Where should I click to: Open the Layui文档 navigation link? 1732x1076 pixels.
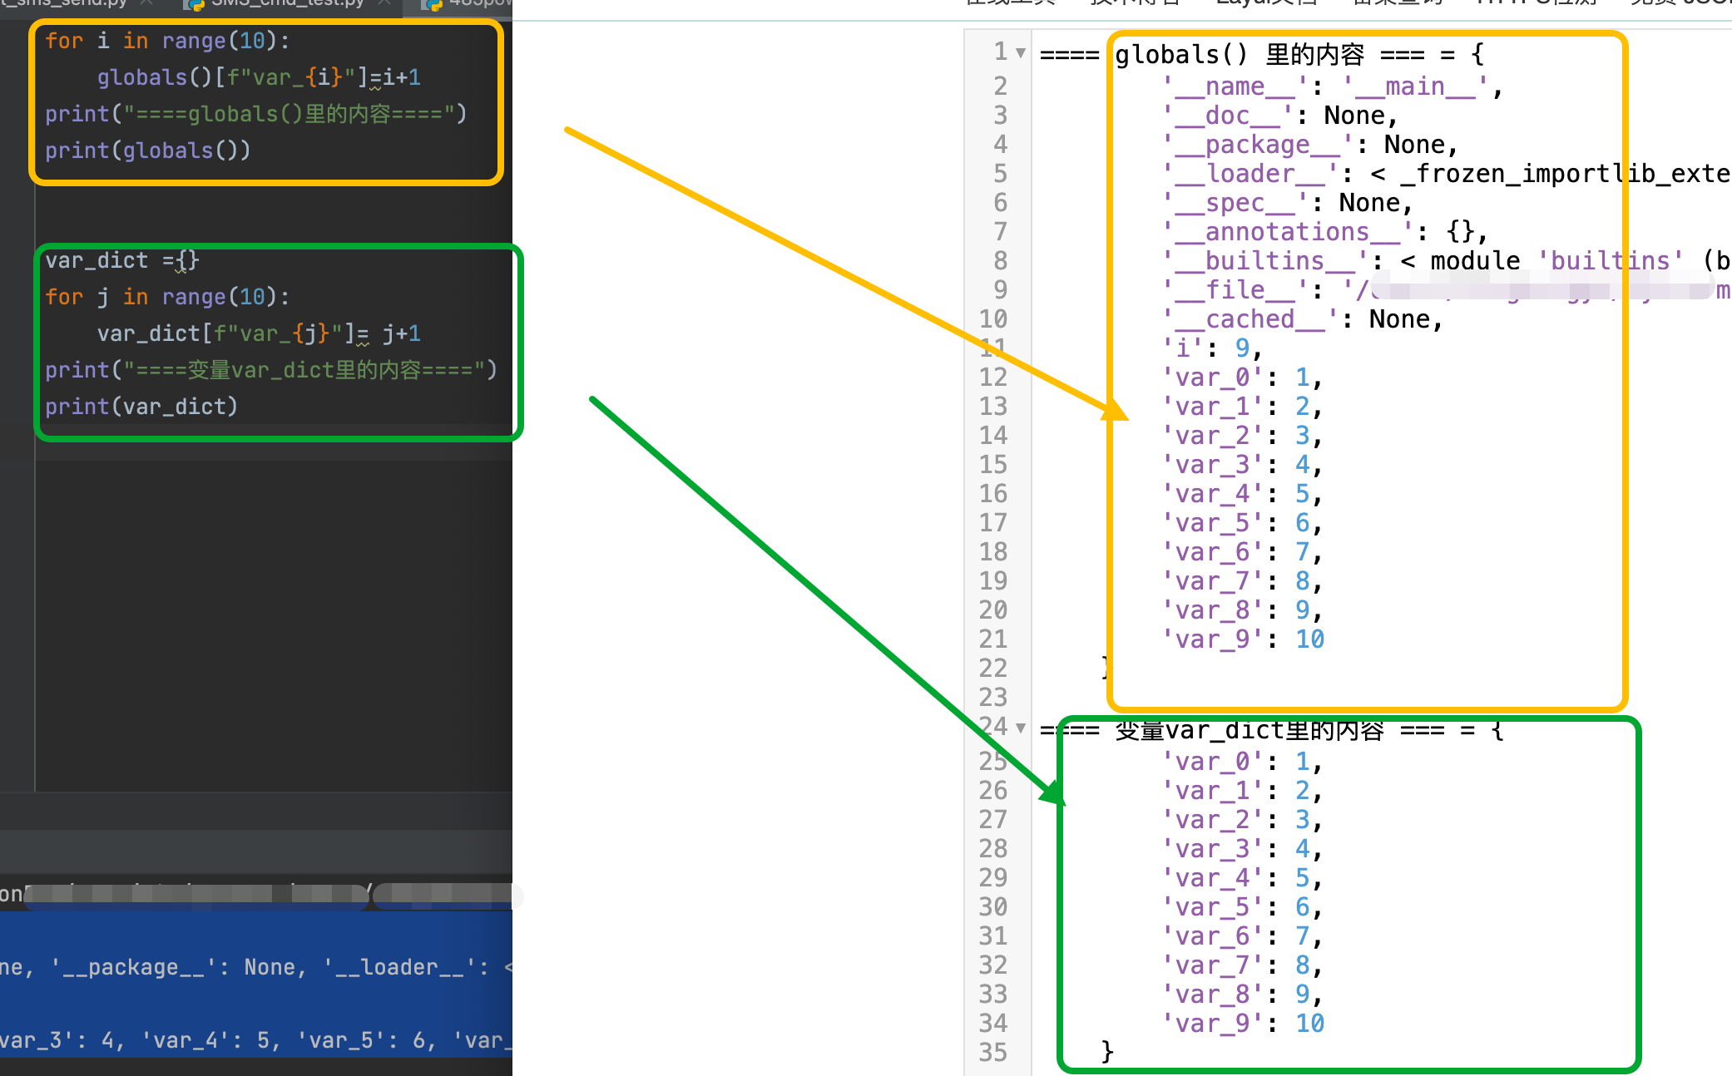(x=1266, y=3)
